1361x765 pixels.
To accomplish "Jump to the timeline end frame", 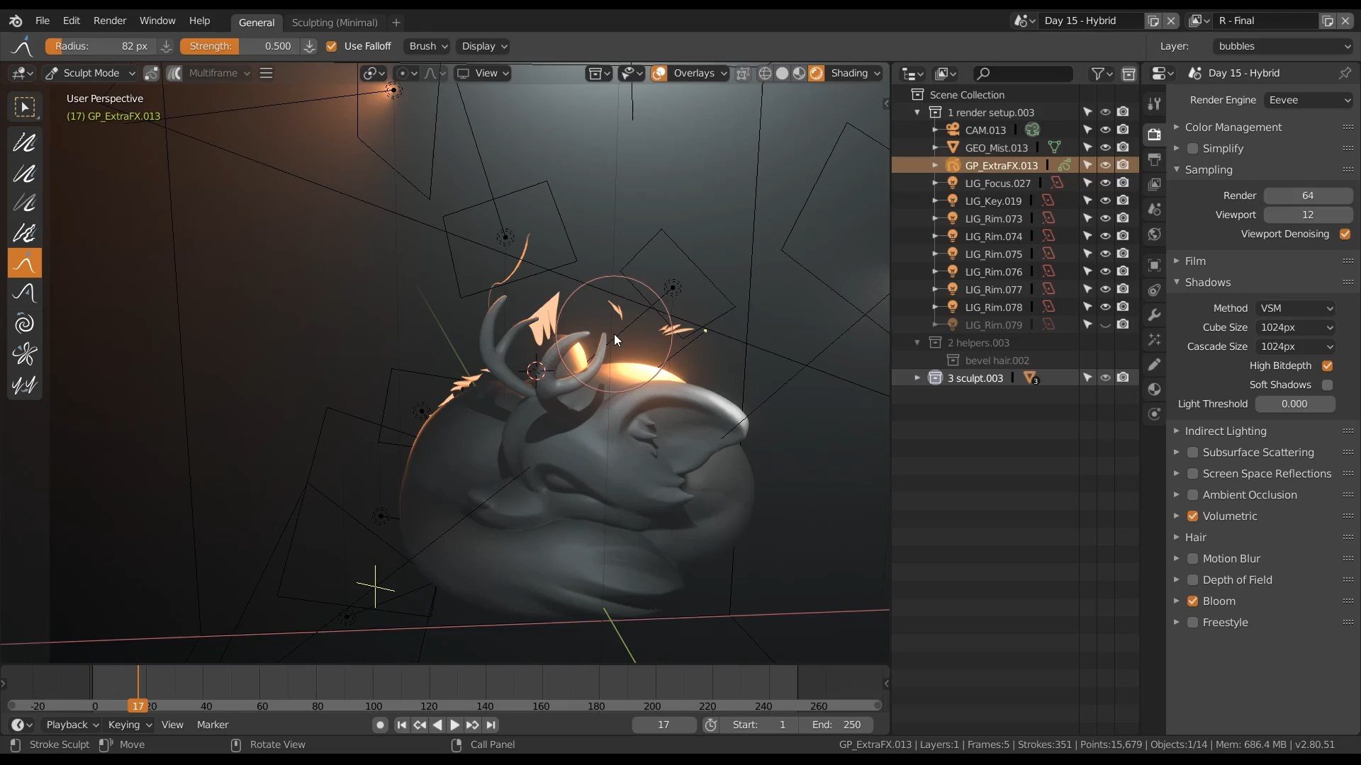I will pos(491,725).
